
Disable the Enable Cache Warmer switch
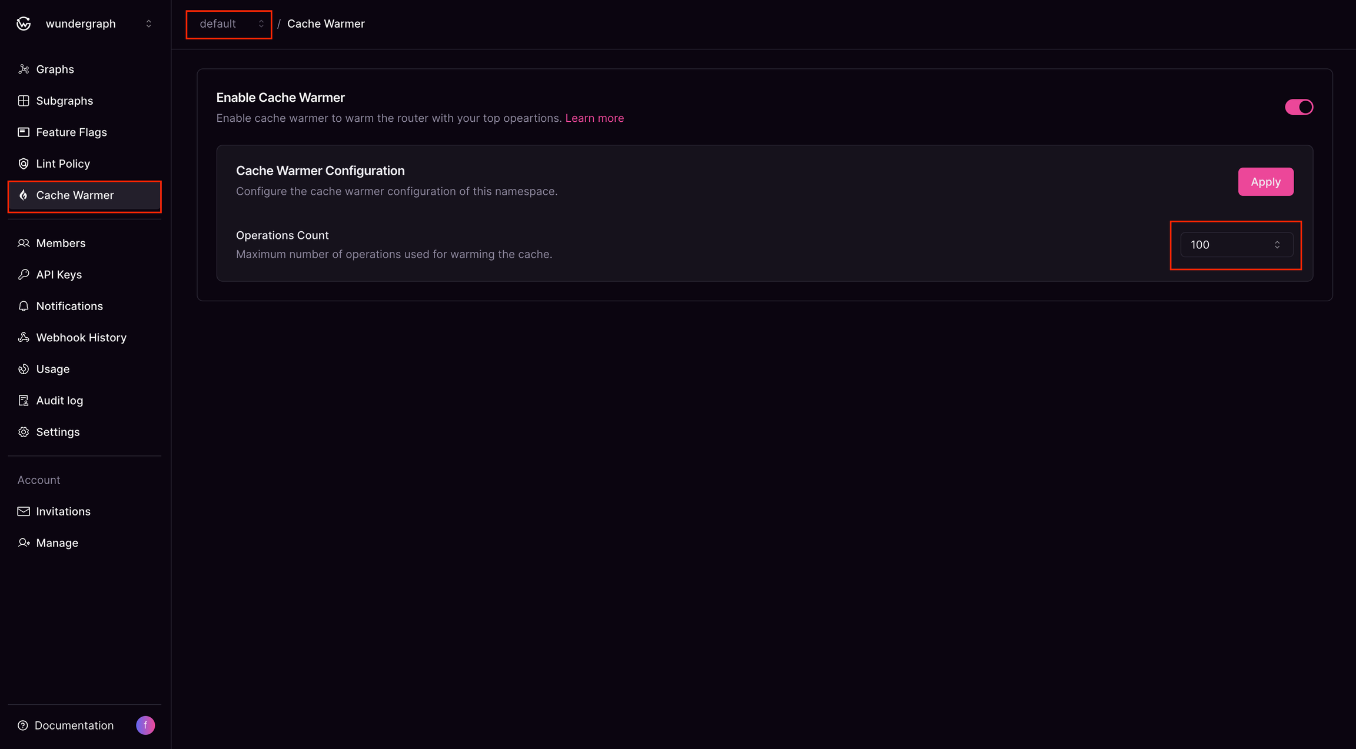tap(1299, 107)
